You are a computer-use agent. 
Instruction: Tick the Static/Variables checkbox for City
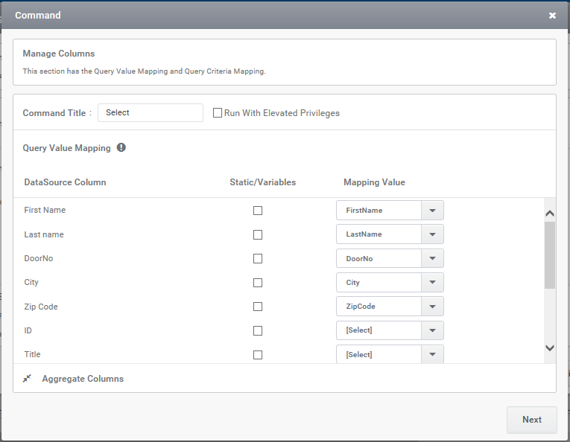click(x=258, y=283)
